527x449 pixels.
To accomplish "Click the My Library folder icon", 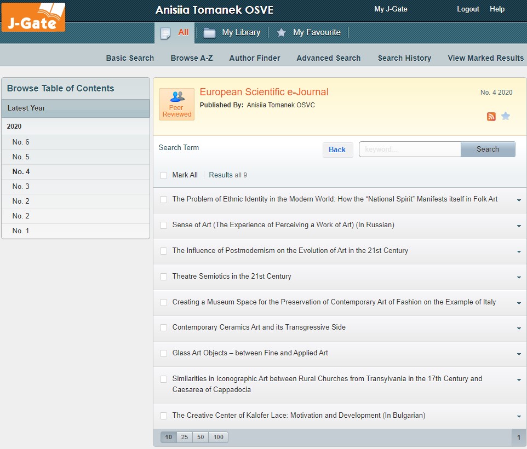I will pyautogui.click(x=209, y=33).
